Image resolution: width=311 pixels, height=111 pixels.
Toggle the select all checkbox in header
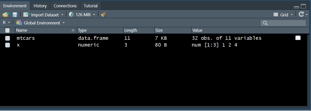(x=8, y=30)
